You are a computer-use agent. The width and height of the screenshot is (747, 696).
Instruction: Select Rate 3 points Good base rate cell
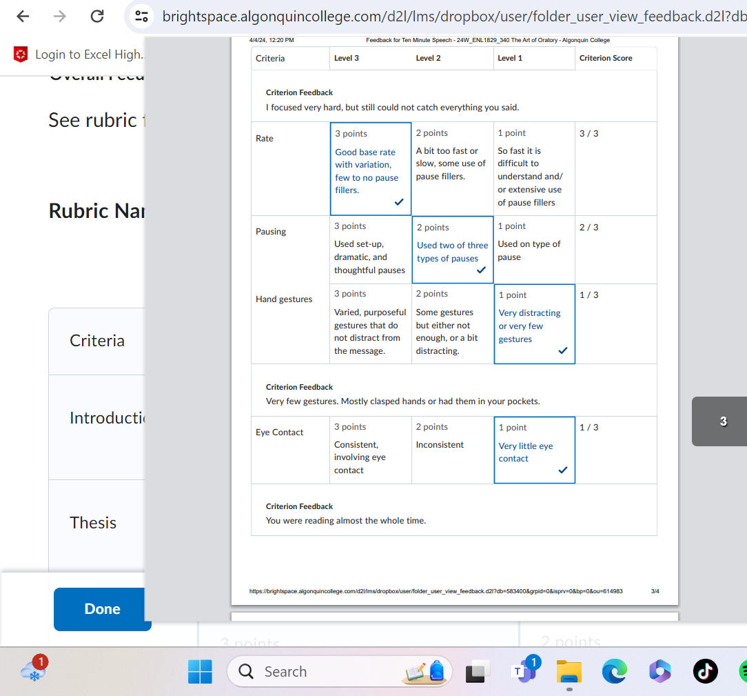(x=371, y=169)
